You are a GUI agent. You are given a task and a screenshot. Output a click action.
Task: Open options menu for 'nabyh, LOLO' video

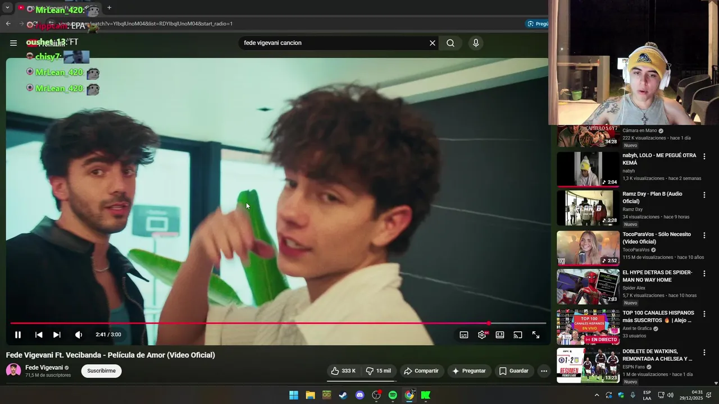(x=704, y=157)
